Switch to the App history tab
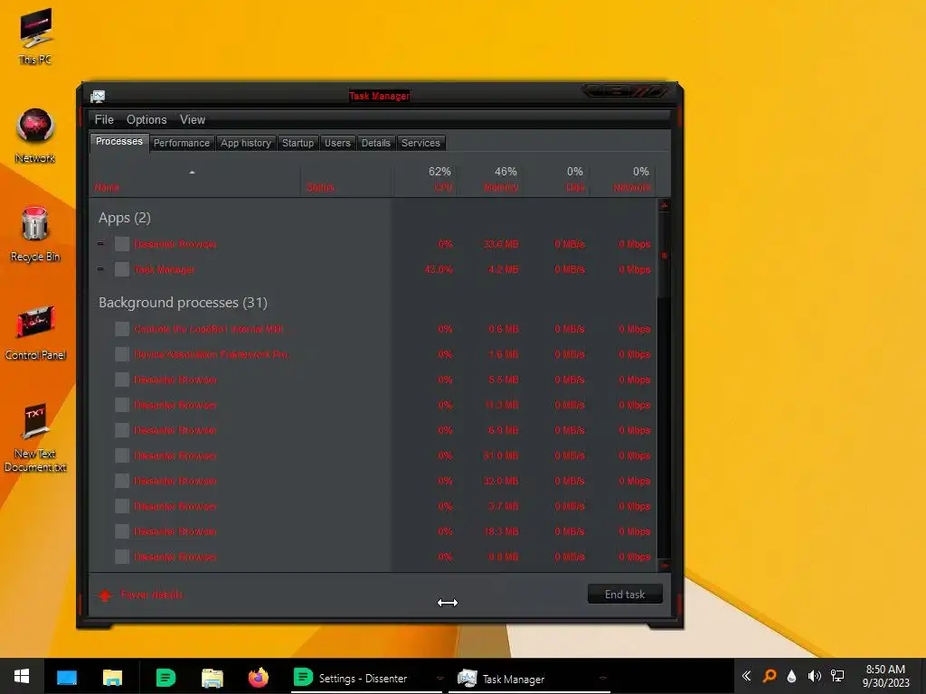The image size is (926, 694). [246, 143]
